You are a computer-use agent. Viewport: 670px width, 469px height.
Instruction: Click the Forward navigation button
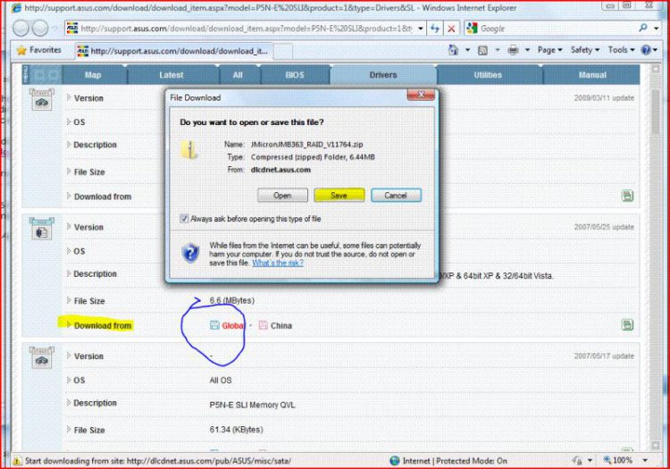tap(40, 29)
